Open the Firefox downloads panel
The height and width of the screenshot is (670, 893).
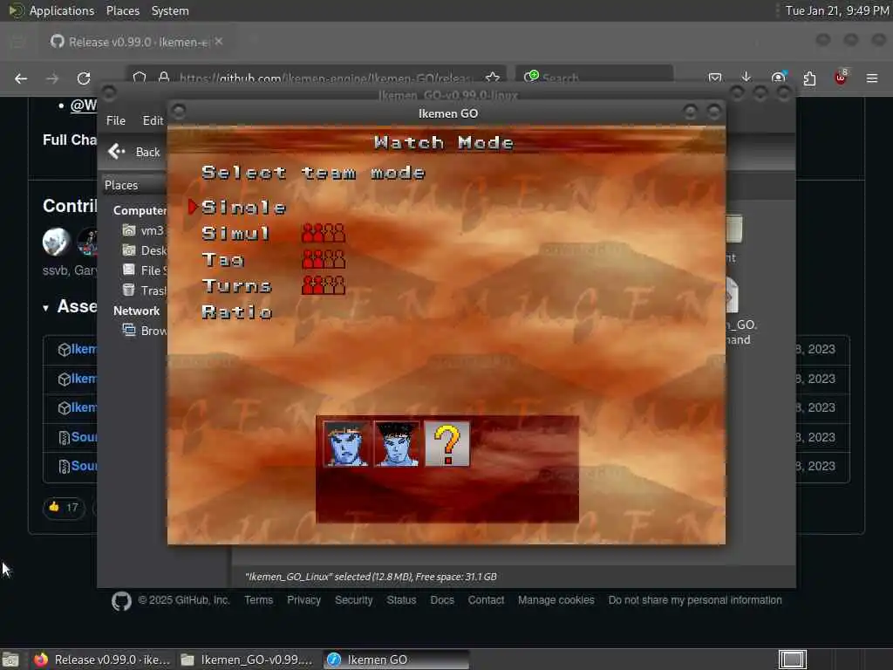click(746, 78)
